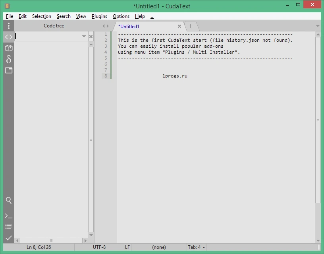Open the File menu
The image size is (324, 254).
[x=10, y=16]
